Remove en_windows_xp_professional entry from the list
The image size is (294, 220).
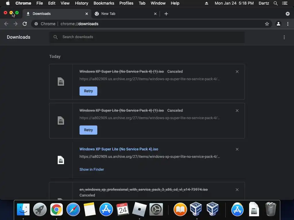[237, 190]
